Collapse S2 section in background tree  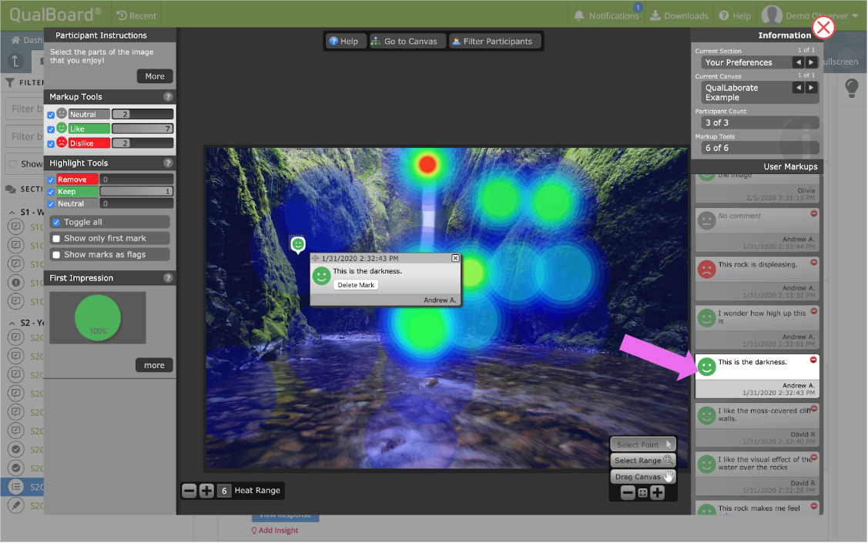tap(12, 323)
